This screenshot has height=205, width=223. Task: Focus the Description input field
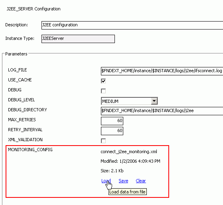(132, 25)
